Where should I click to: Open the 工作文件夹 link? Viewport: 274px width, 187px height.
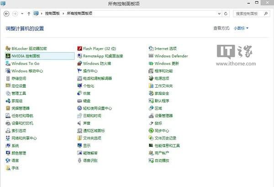(163, 86)
